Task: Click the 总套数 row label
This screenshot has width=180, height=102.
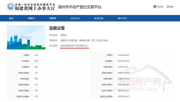Action: (26, 55)
